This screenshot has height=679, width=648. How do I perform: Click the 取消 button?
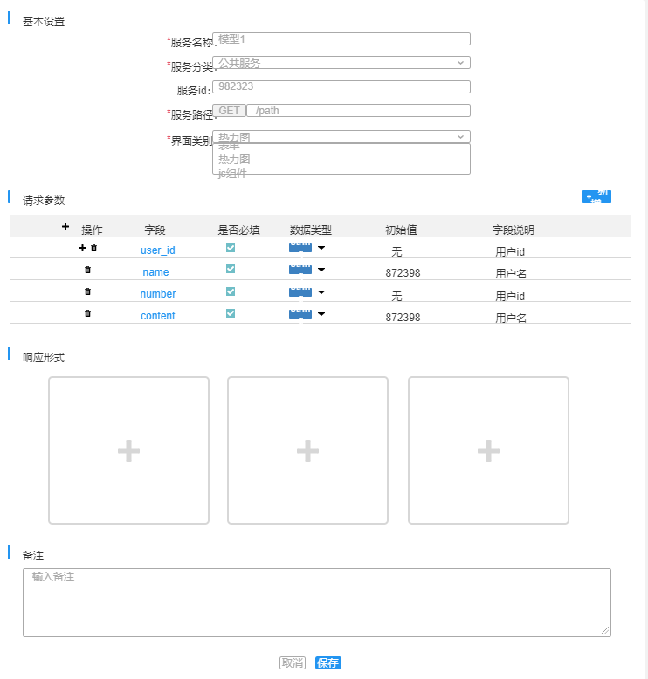[293, 662]
